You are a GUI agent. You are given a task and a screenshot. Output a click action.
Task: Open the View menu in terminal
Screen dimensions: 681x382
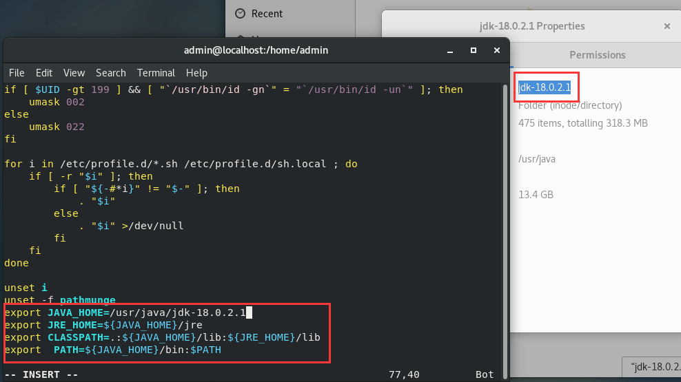(74, 73)
